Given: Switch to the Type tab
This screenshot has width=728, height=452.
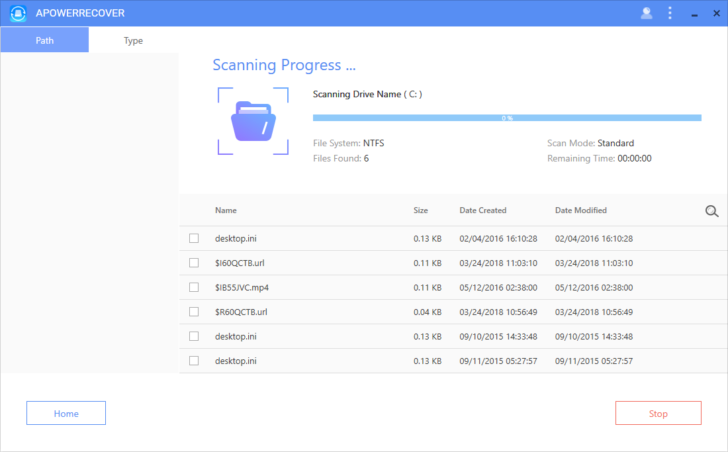Looking at the screenshot, I should (x=133, y=40).
